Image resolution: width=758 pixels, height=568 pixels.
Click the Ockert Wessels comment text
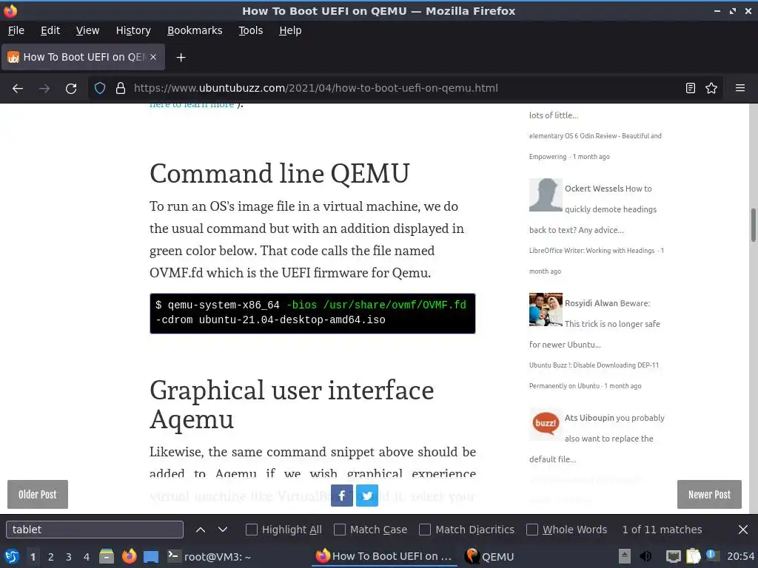[593, 209]
